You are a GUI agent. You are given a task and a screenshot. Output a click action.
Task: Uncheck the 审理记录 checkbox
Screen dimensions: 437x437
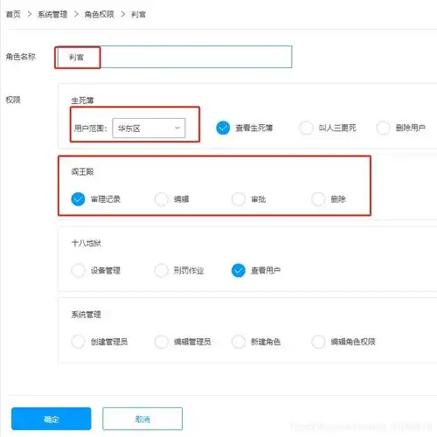pos(78,199)
